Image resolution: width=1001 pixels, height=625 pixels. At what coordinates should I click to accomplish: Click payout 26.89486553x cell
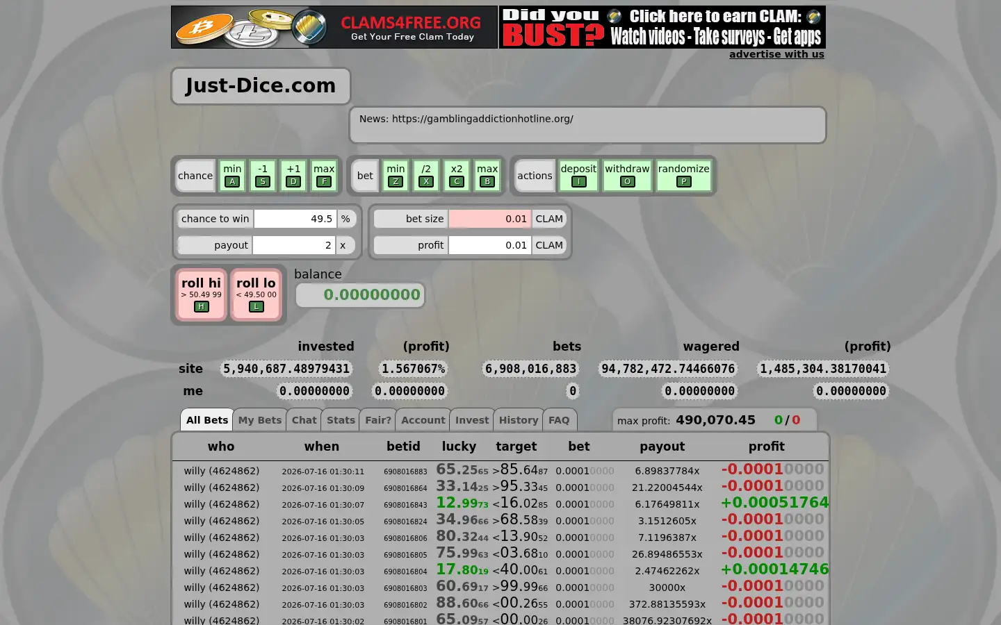667,554
